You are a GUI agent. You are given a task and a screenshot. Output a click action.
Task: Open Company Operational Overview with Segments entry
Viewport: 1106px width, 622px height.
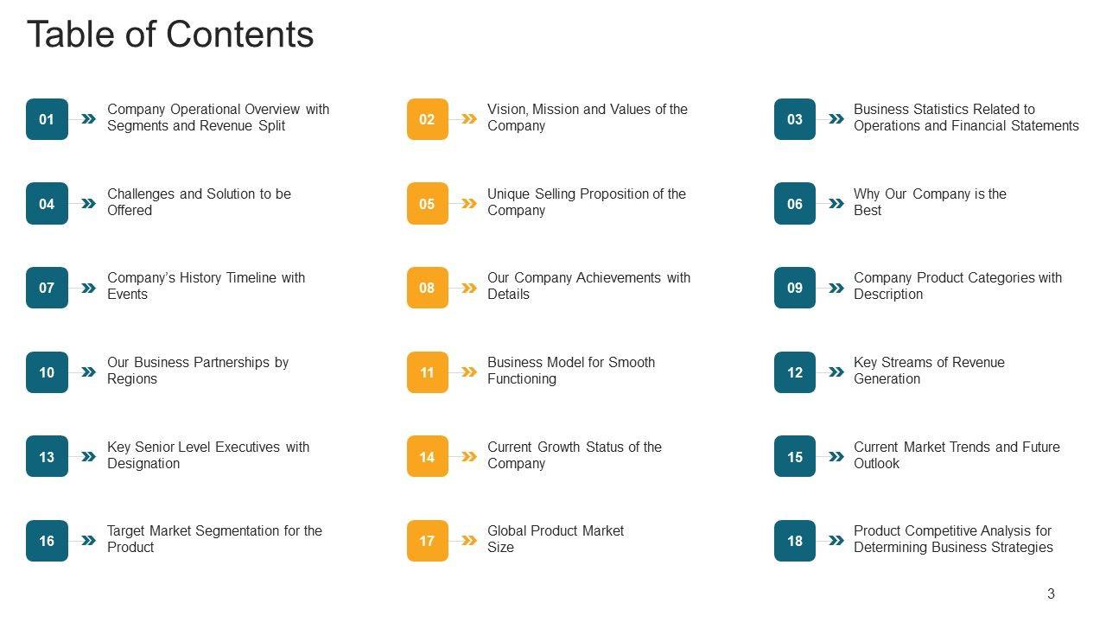(x=218, y=117)
